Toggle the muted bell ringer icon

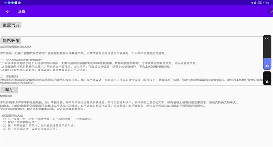[x=267, y=82]
